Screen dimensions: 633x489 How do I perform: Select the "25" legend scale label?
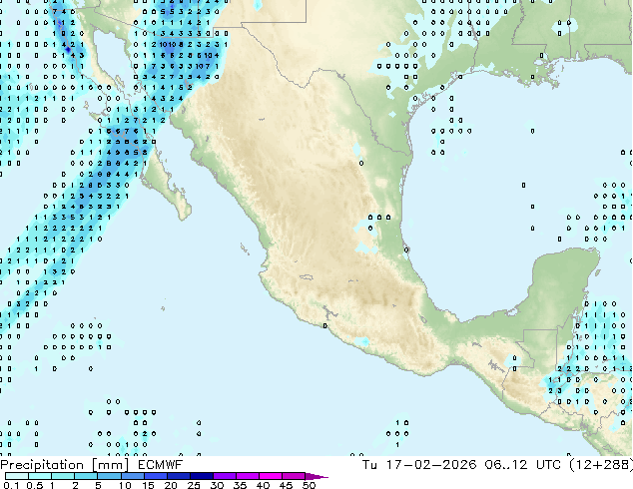coord(194,485)
